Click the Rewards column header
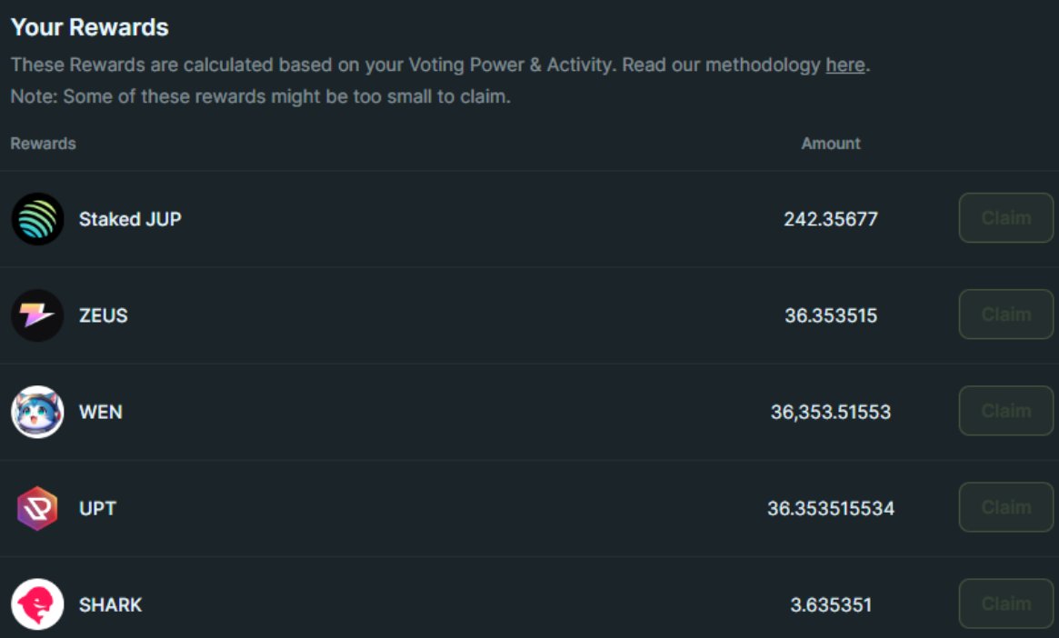1059x638 pixels. coord(44,143)
